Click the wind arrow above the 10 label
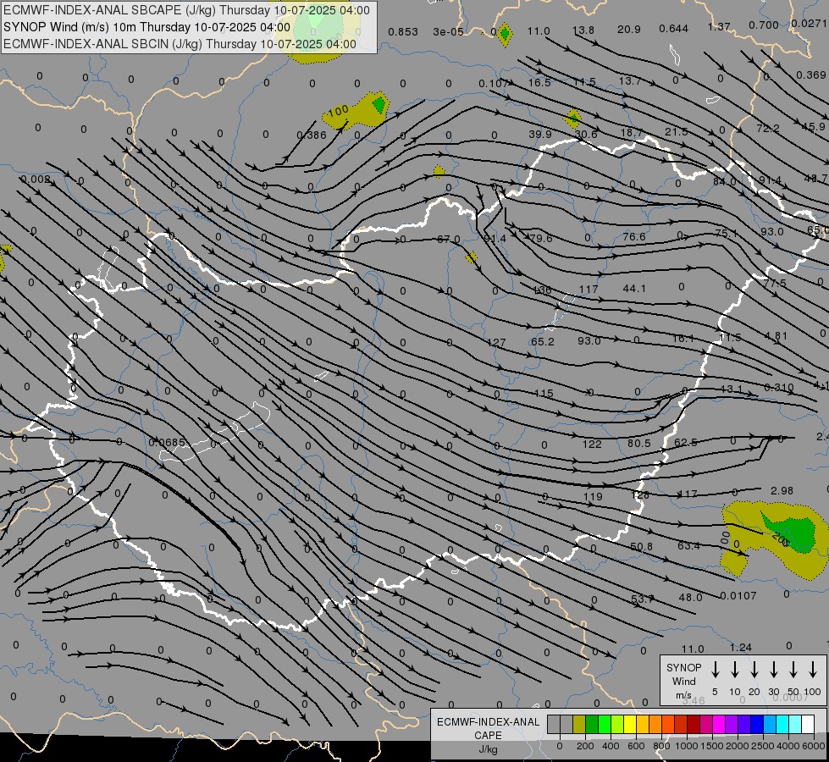Screen dimensions: 829x762 (x=734, y=670)
